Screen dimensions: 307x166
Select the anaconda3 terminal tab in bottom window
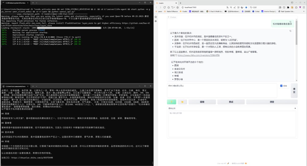pos(16,86)
